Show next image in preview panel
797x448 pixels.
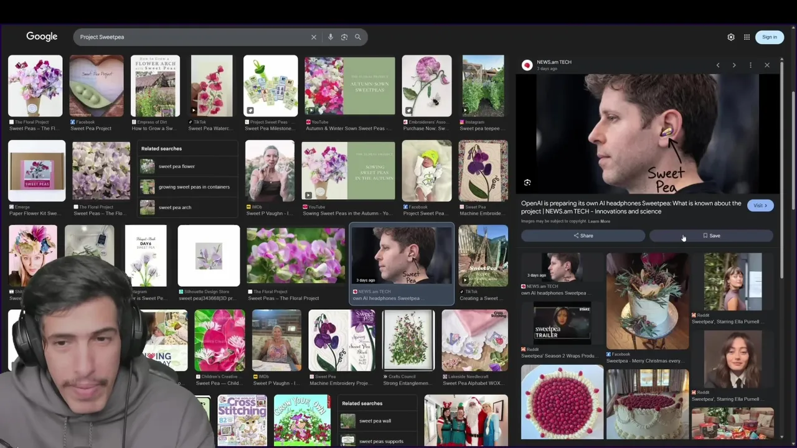pos(734,65)
